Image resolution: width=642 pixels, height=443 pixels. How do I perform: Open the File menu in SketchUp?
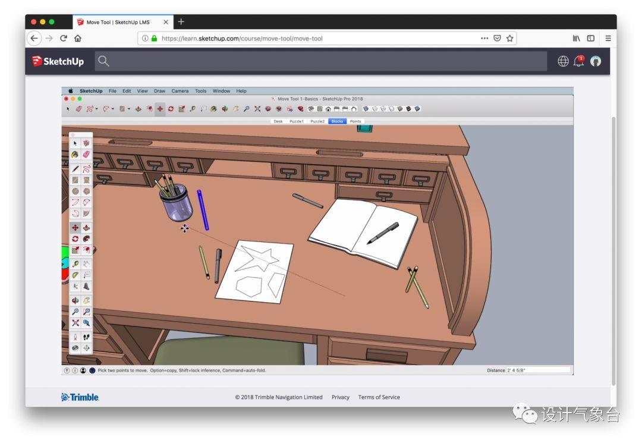pos(112,91)
